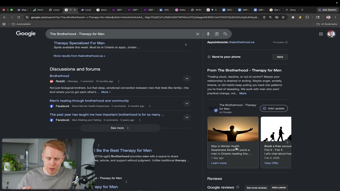Open the Chrome profile avatar in toolbar
Screen dimensions: 340x191
[328, 17]
